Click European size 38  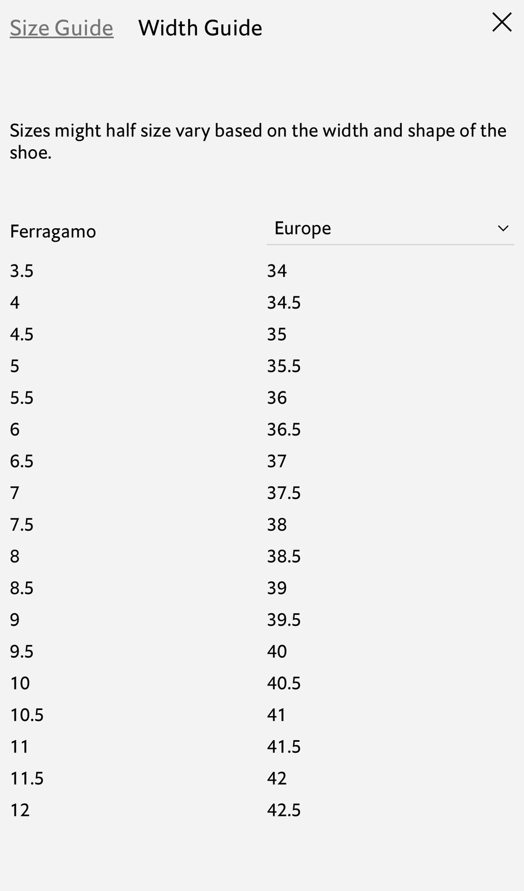pos(277,525)
